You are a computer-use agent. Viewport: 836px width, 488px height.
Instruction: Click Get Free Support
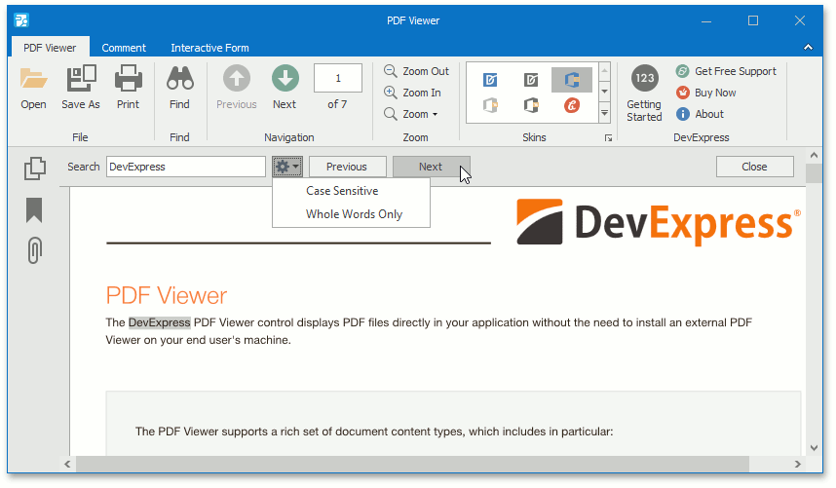[x=726, y=71]
